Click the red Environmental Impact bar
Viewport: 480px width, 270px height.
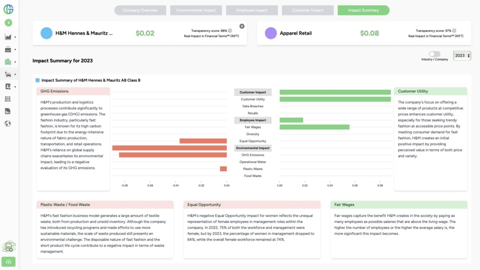pyautogui.click(x=170, y=148)
